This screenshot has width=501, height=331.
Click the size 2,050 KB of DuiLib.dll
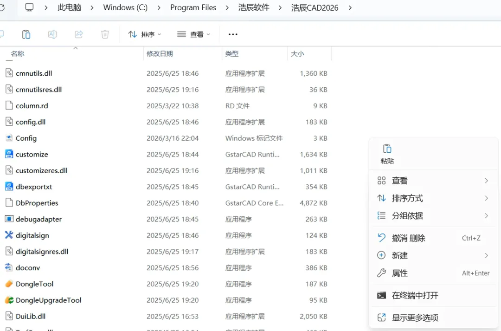314,316
